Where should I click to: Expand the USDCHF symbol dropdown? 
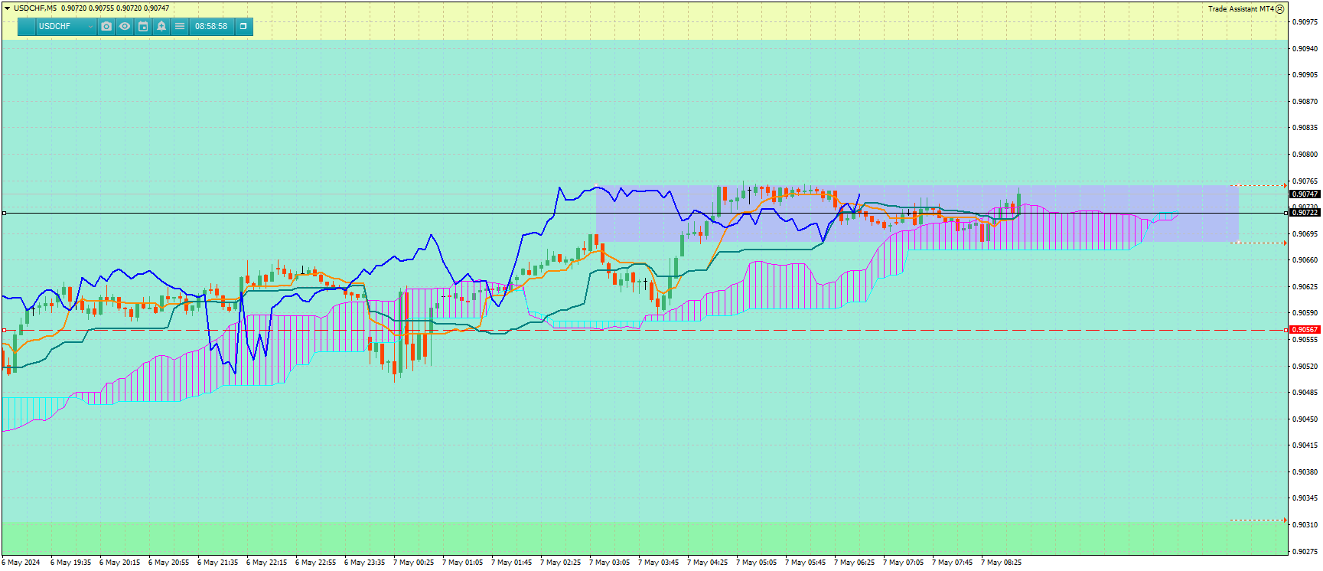coord(67,26)
